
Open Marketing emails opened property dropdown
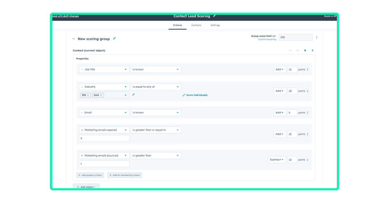tap(104, 130)
